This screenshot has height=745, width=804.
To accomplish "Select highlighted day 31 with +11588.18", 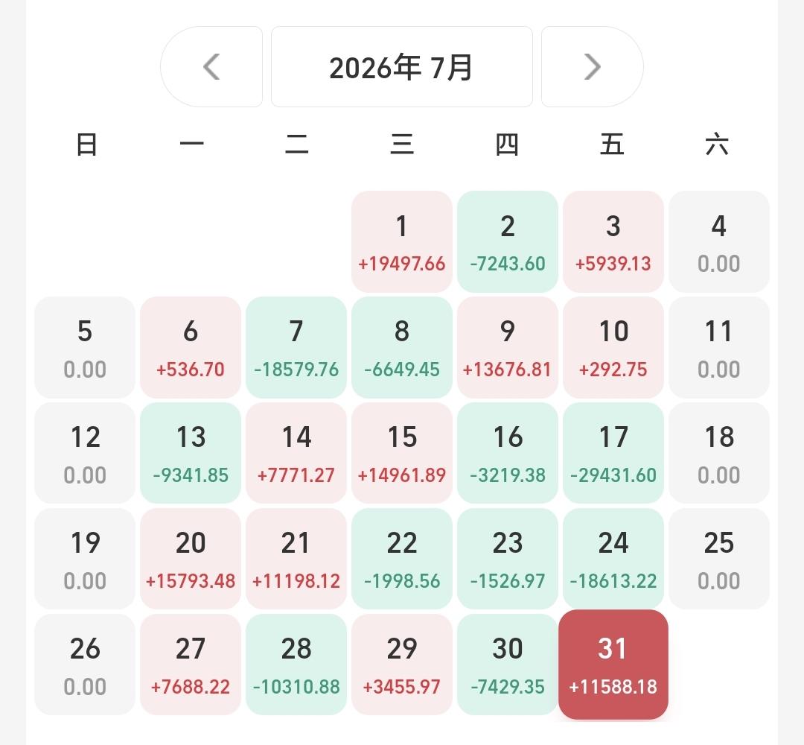I will click(613, 665).
